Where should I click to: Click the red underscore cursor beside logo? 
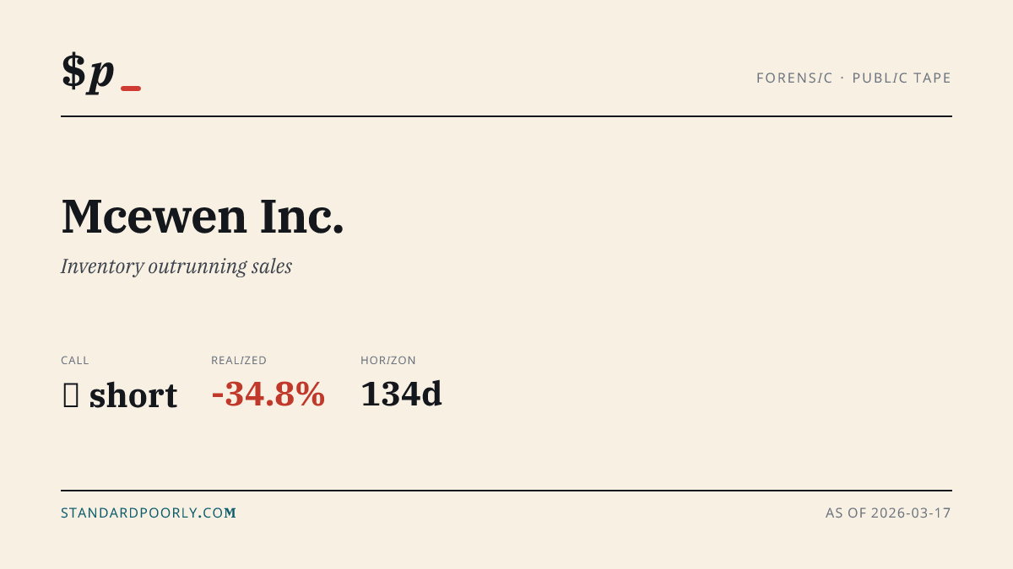tap(131, 88)
